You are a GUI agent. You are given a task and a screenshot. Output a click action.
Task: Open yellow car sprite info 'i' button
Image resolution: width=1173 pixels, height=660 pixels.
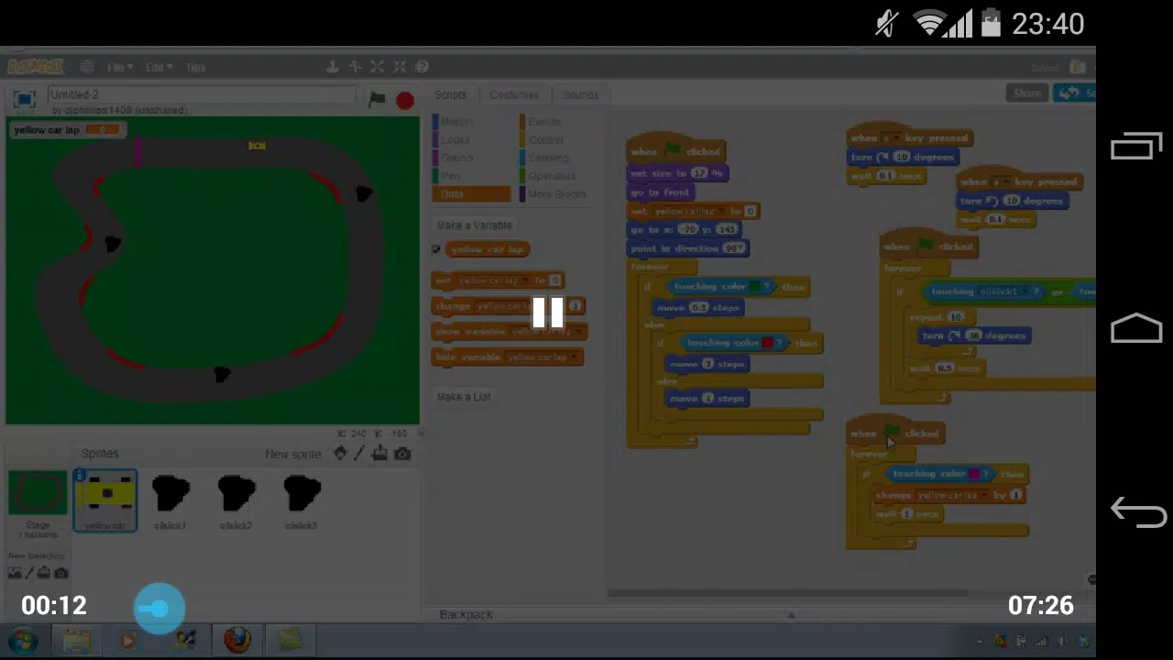coord(81,475)
